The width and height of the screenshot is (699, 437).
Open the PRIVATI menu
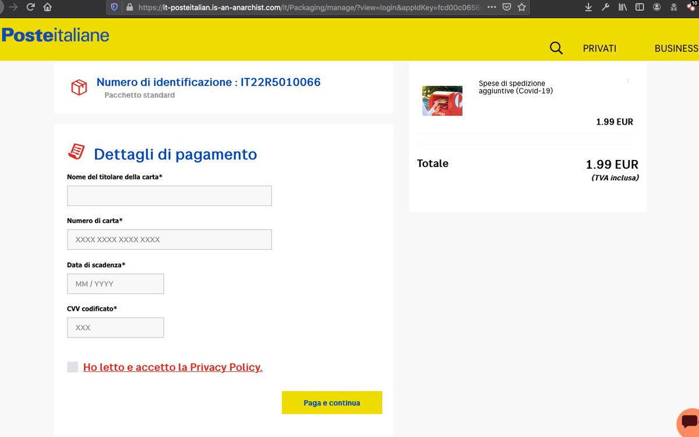coord(599,49)
